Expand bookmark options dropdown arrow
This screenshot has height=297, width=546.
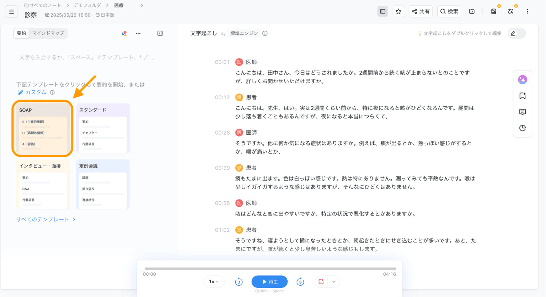click(x=334, y=282)
